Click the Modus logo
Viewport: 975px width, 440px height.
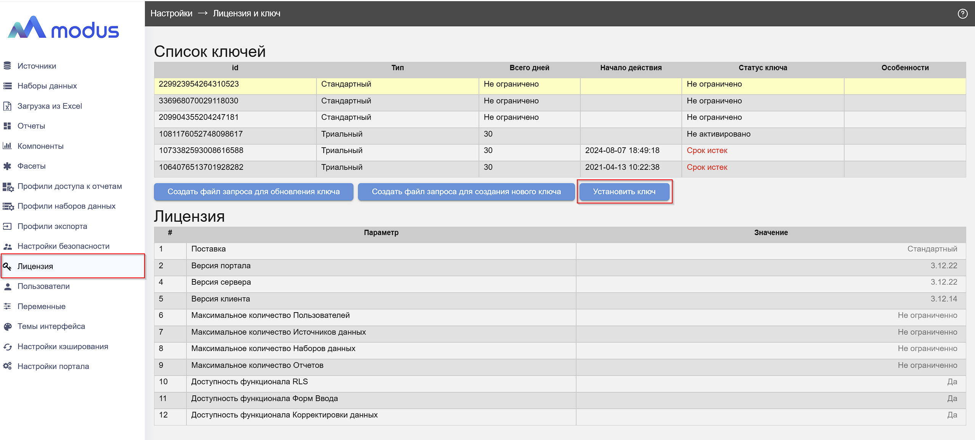pyautogui.click(x=64, y=28)
